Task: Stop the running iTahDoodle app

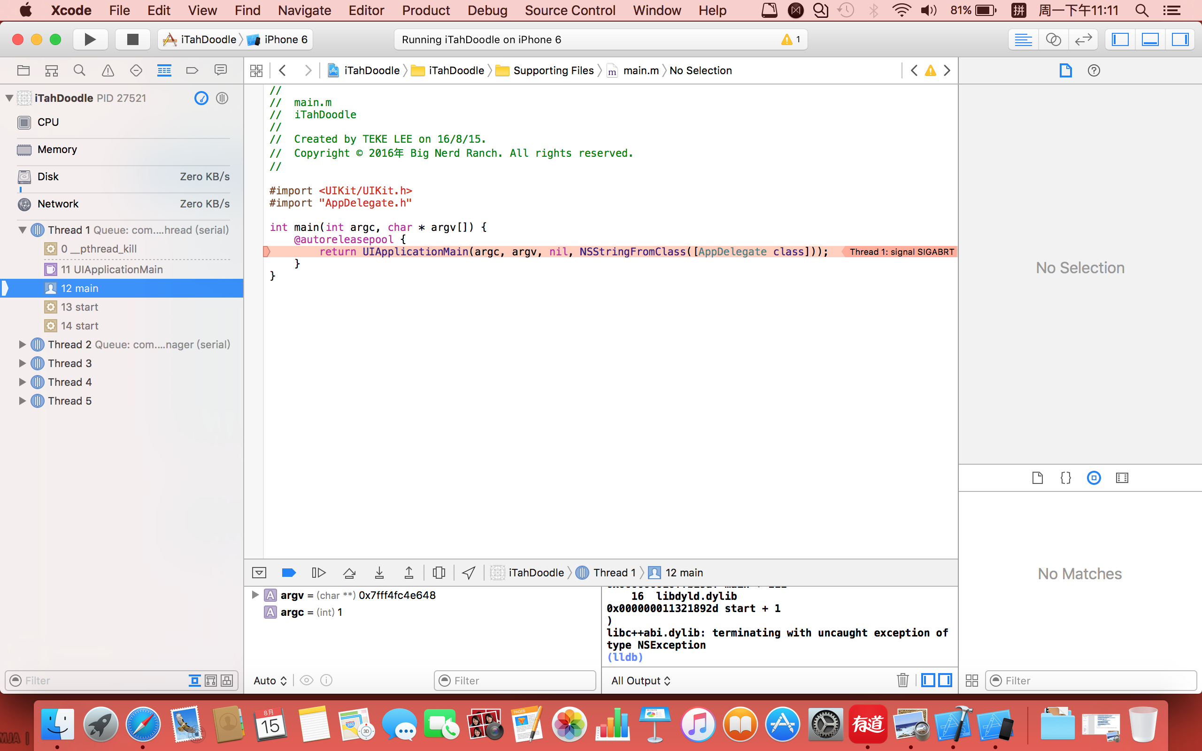Action: pyautogui.click(x=132, y=39)
